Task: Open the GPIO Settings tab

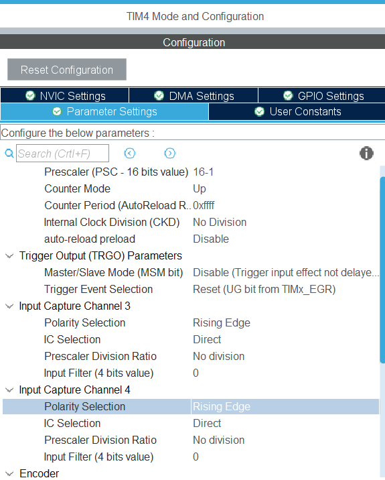Action: (x=321, y=96)
